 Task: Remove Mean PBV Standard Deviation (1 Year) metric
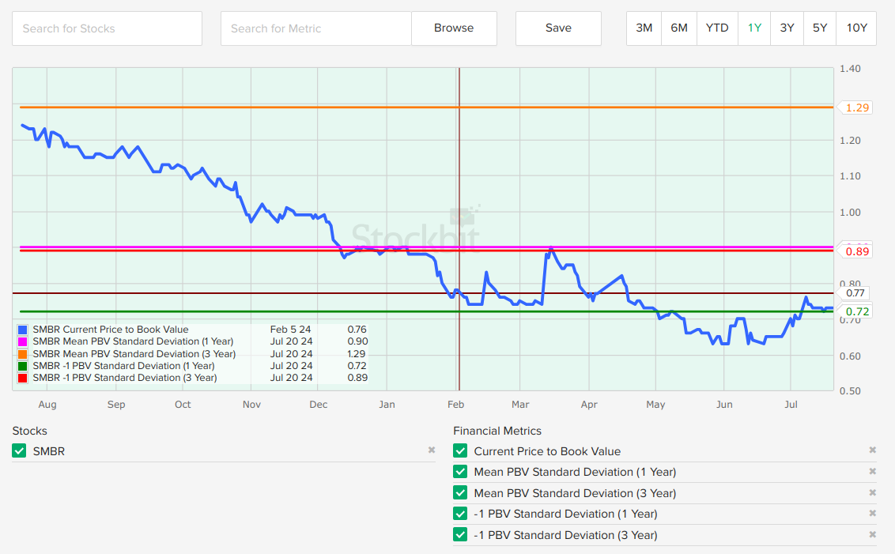click(873, 472)
